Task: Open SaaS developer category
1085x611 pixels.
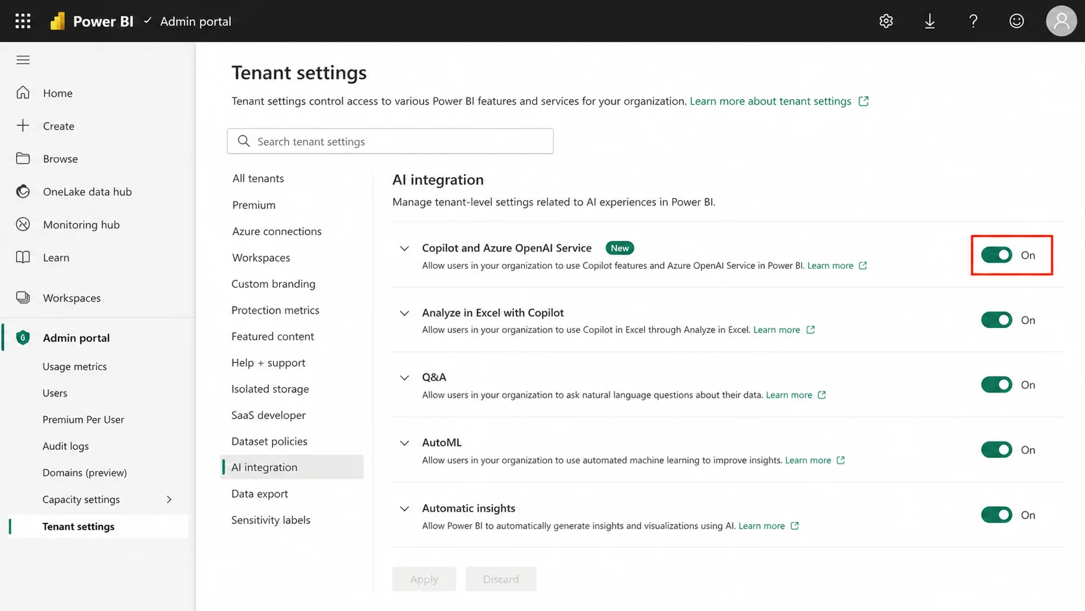Action: click(x=268, y=416)
